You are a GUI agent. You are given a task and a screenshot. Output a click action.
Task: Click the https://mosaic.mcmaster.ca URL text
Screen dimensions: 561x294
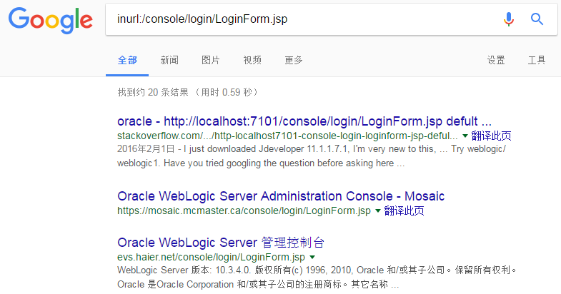pyautogui.click(x=244, y=211)
